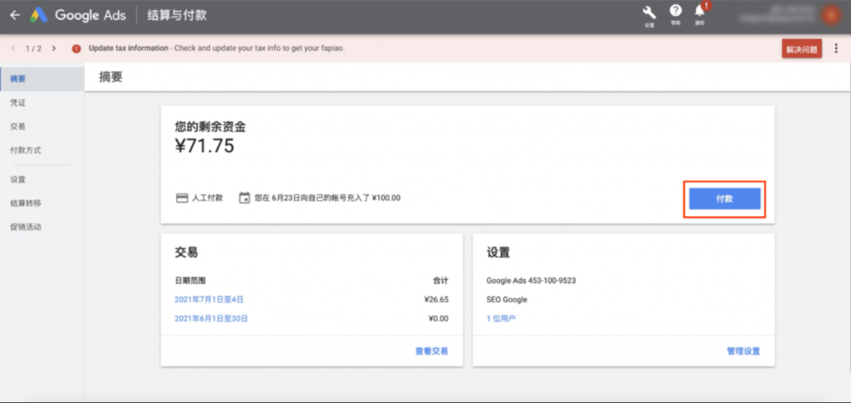Click the 查看交易 link
This screenshot has width=851, height=403.
(431, 351)
